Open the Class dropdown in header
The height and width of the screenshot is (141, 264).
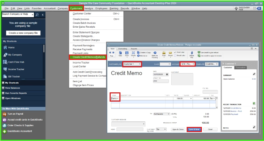[x=169, y=64]
